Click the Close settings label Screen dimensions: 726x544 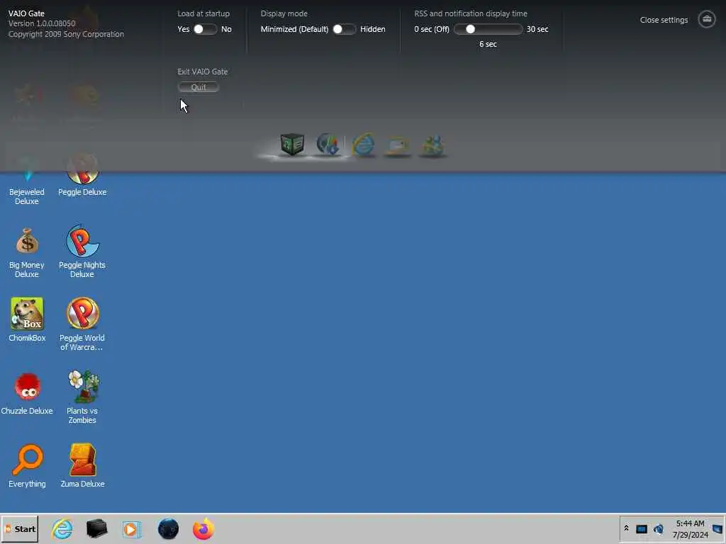664,20
